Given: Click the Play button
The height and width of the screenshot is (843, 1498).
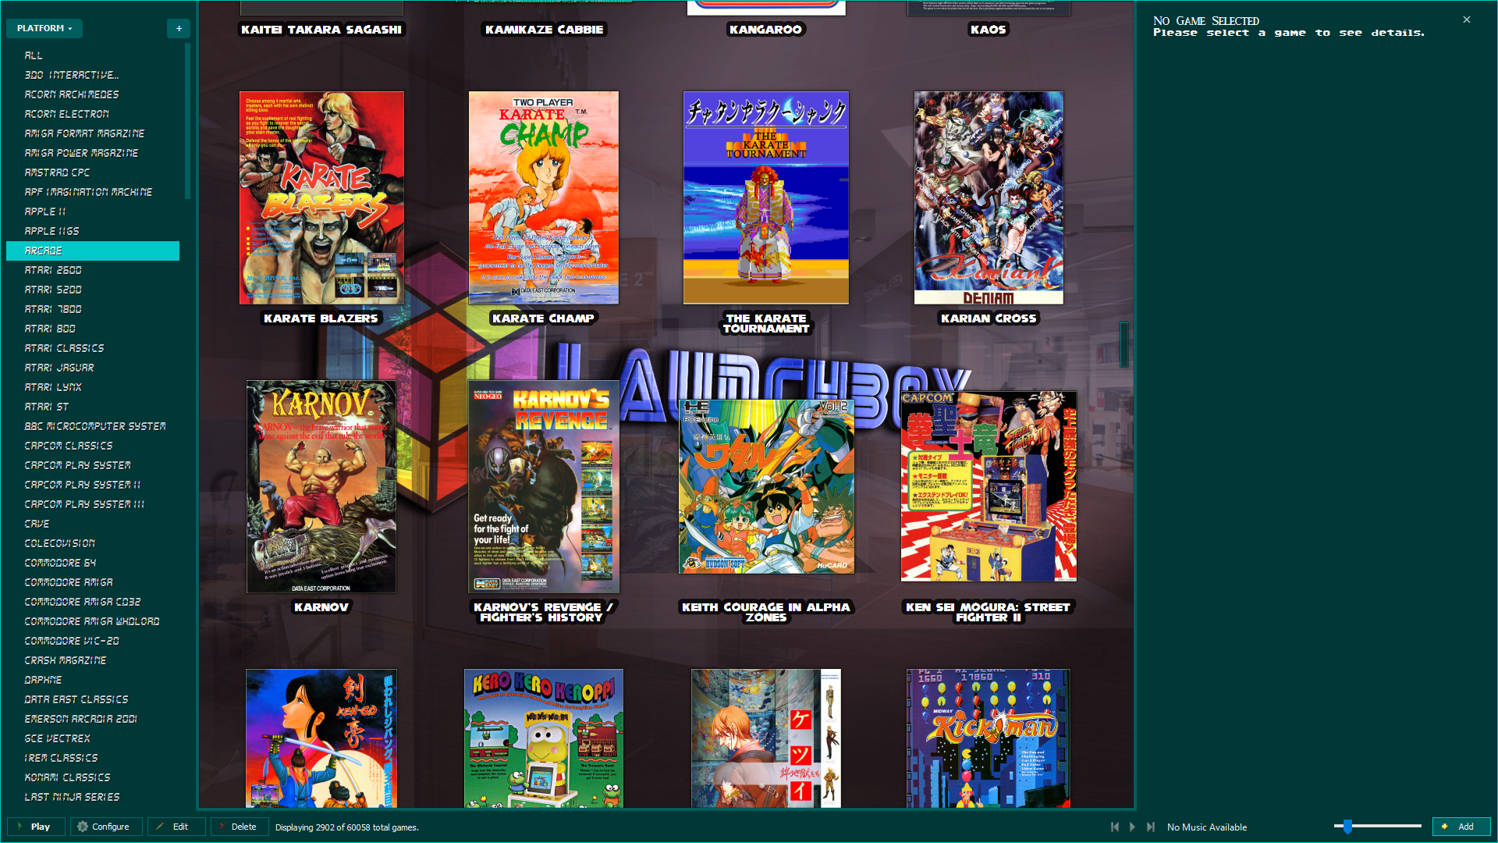Looking at the screenshot, I should [34, 827].
